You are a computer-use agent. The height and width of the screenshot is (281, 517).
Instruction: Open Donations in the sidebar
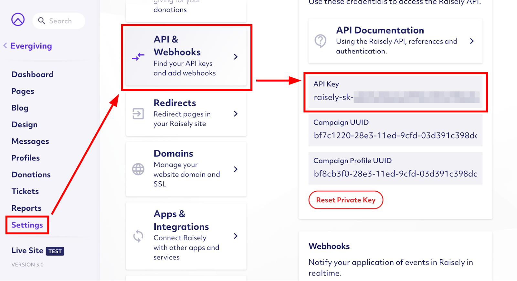pos(31,175)
